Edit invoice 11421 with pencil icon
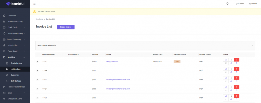Screen dimensions: 261x103 [226, 87]
